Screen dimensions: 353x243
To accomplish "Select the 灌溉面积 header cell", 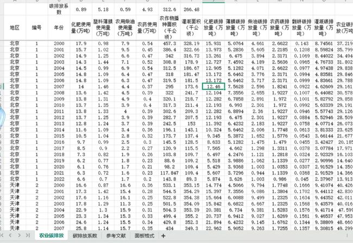I will coord(191,28).
